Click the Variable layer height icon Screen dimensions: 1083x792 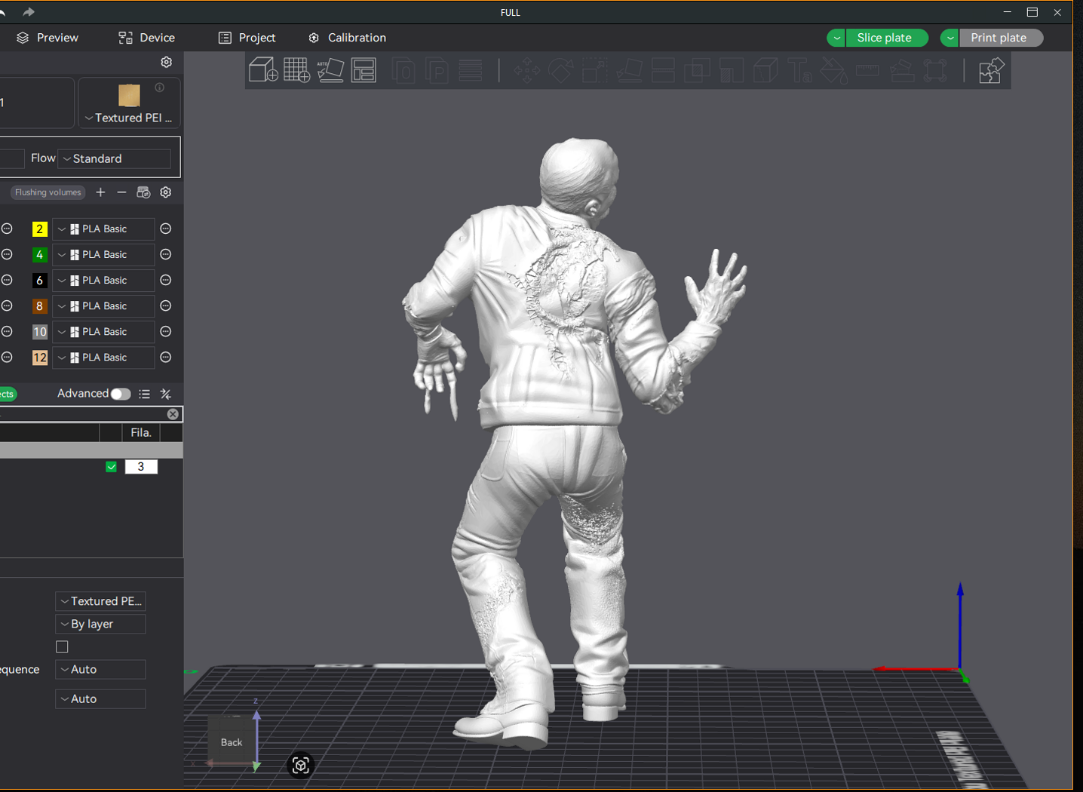[x=471, y=71]
